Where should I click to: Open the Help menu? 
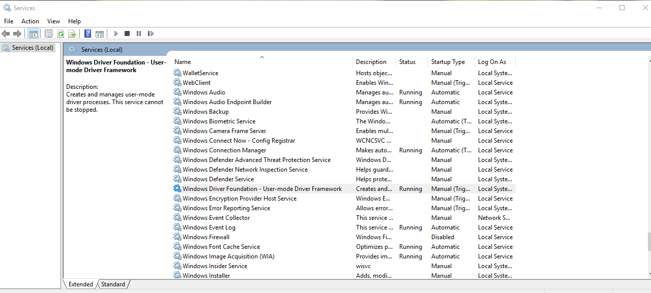74,21
